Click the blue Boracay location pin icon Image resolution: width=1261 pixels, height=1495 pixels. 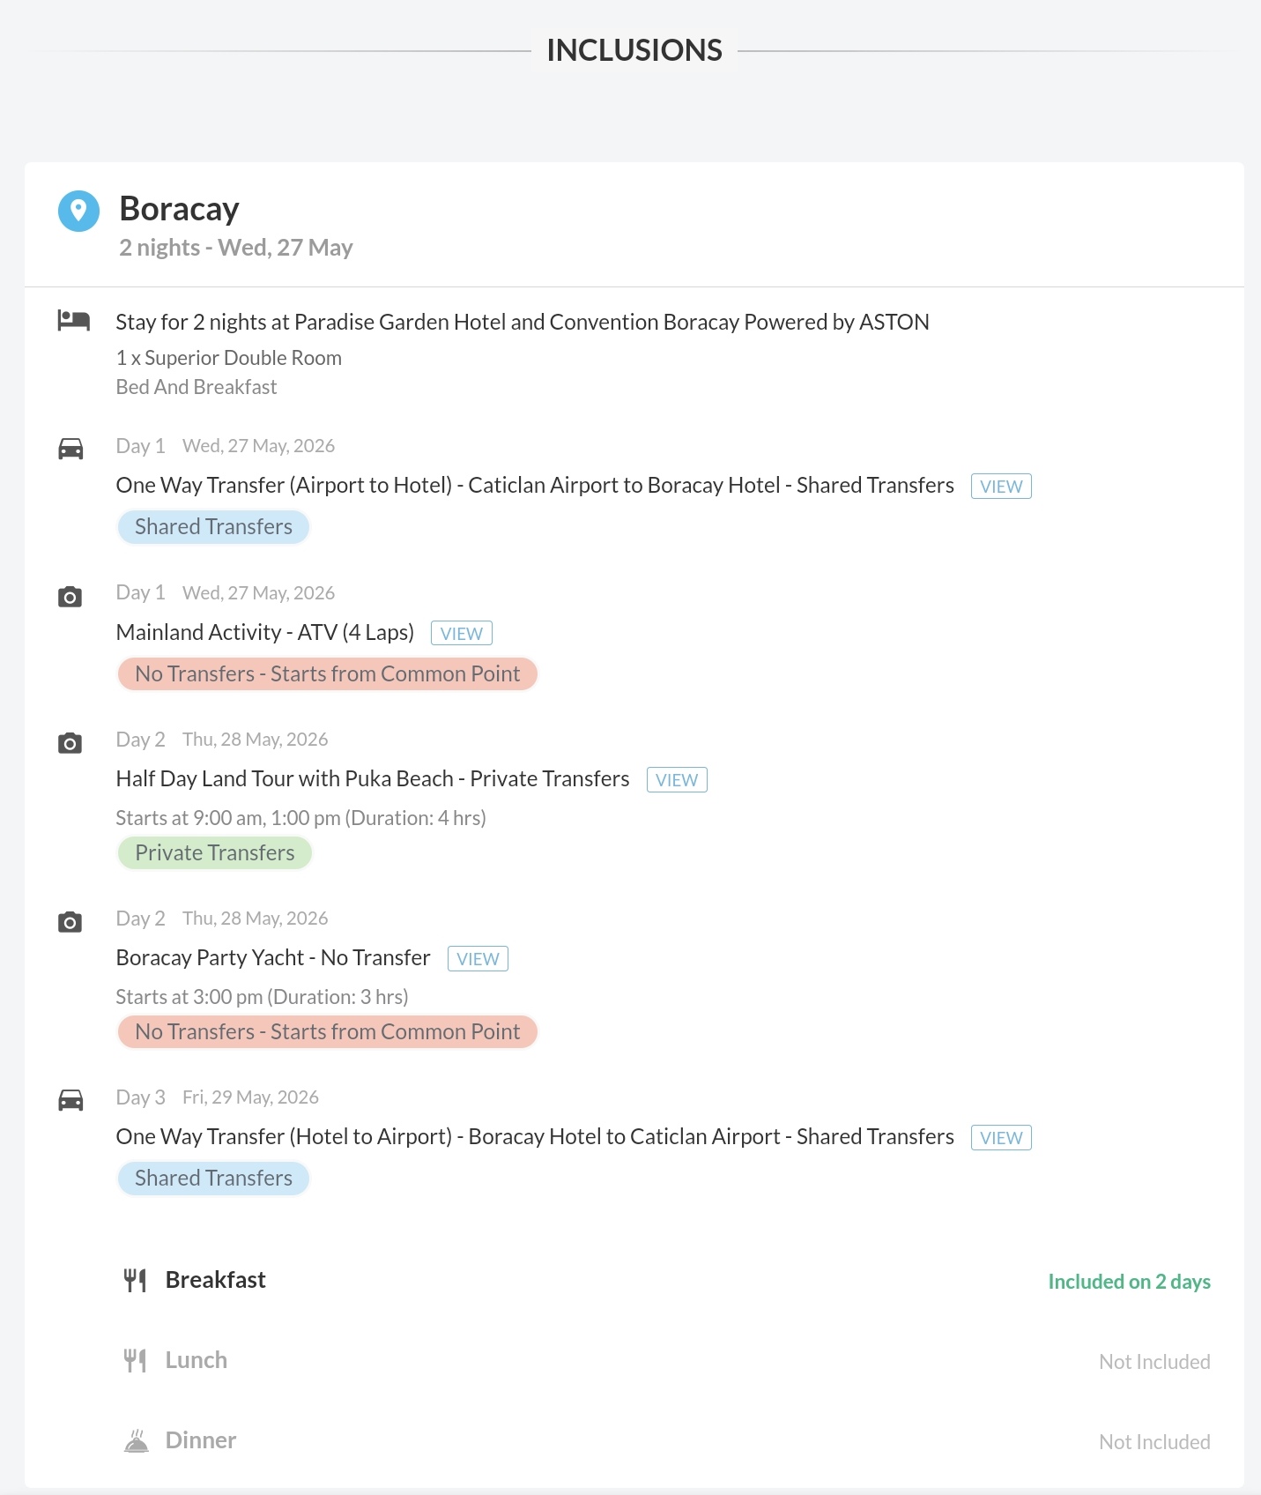[78, 211]
